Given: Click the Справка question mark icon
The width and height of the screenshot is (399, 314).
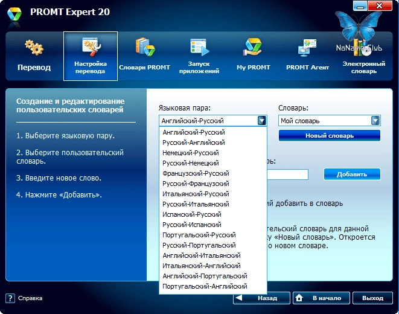Looking at the screenshot, I should [x=10, y=298].
